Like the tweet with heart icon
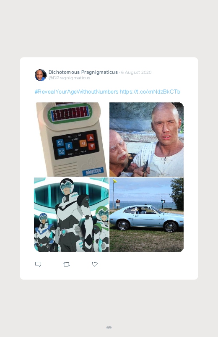218x337 pixels. pyautogui.click(x=95, y=264)
